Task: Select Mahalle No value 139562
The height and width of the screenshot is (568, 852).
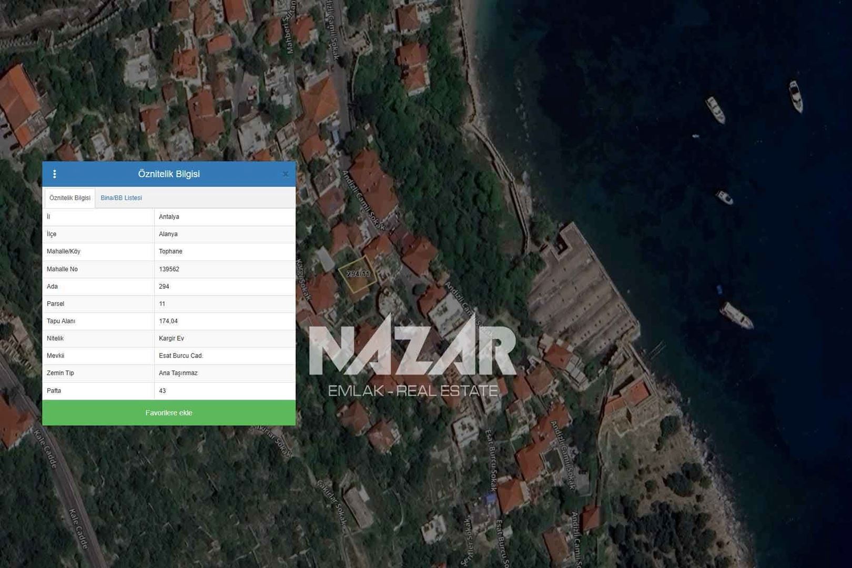Action: point(169,269)
